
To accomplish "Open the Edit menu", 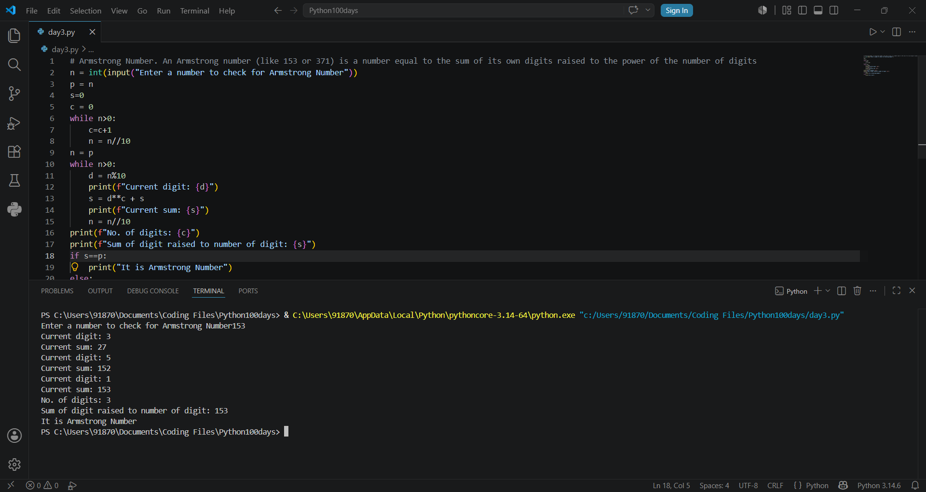I will coord(54,11).
